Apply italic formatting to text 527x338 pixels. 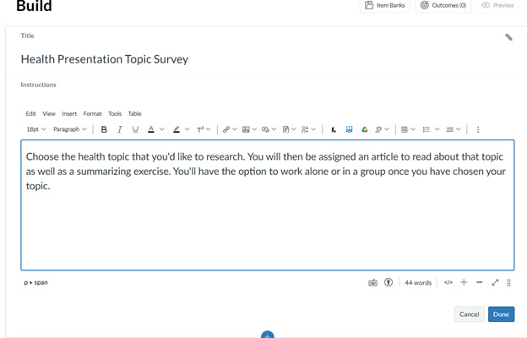point(120,129)
